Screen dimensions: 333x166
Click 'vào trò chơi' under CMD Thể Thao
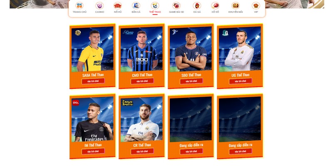click(142, 81)
